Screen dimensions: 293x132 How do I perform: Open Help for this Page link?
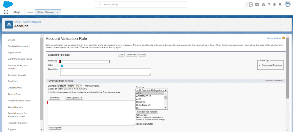click(274, 38)
